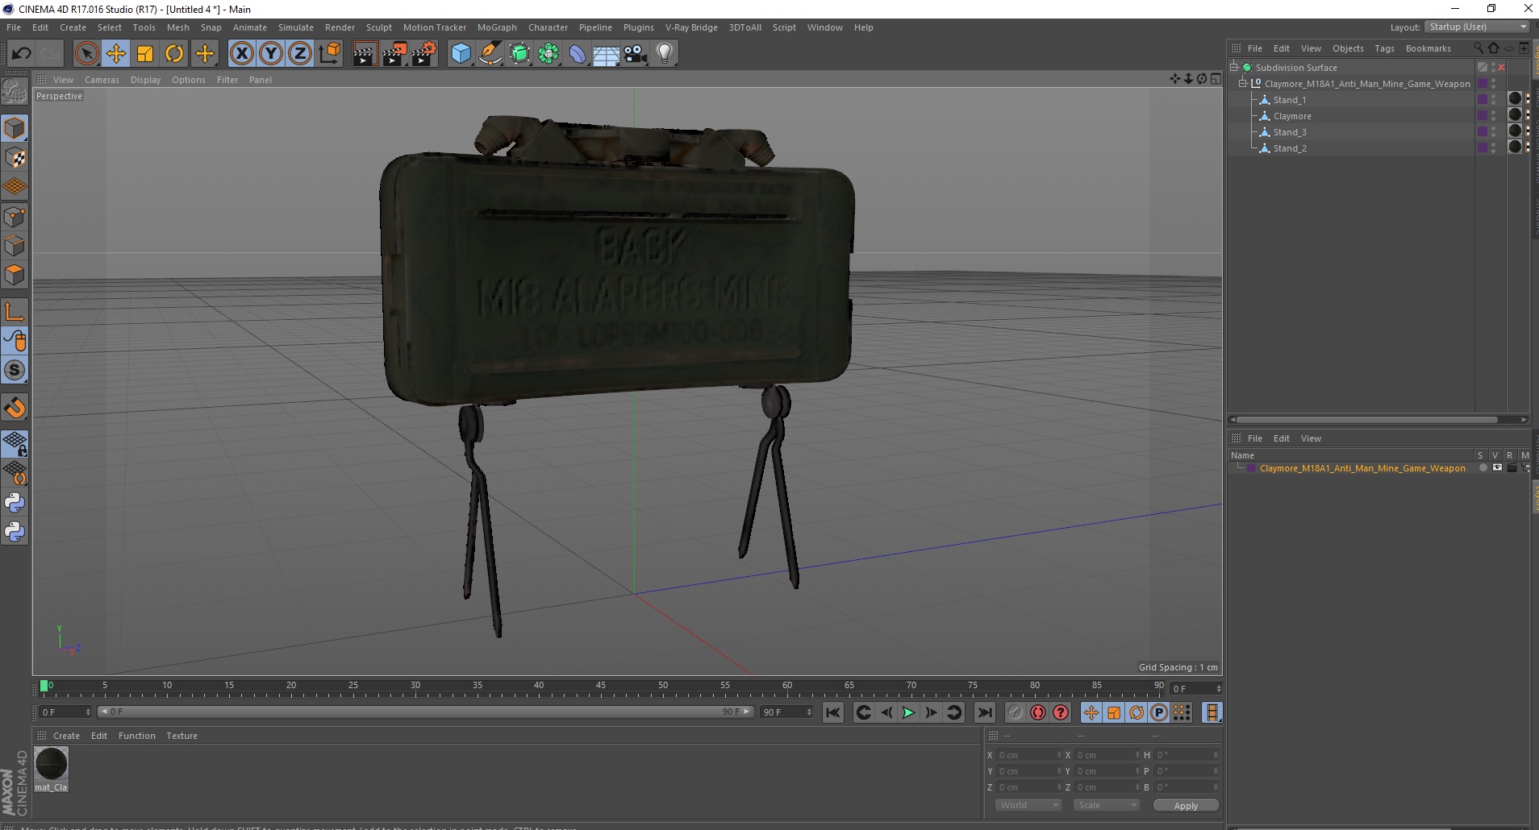Select Stand_3 object in tree
This screenshot has height=830, width=1539.
click(x=1289, y=132)
